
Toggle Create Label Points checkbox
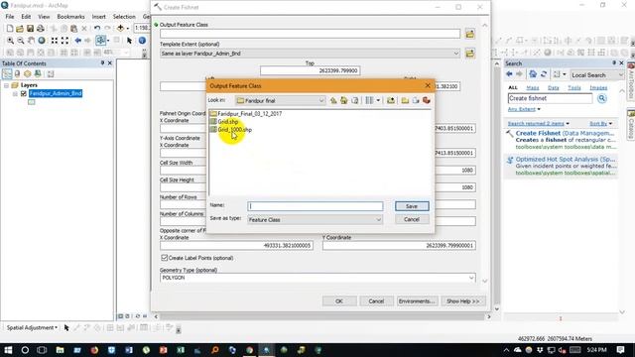164,258
